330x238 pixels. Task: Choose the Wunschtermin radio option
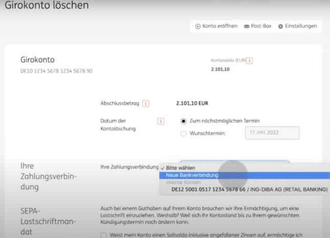[184, 134]
